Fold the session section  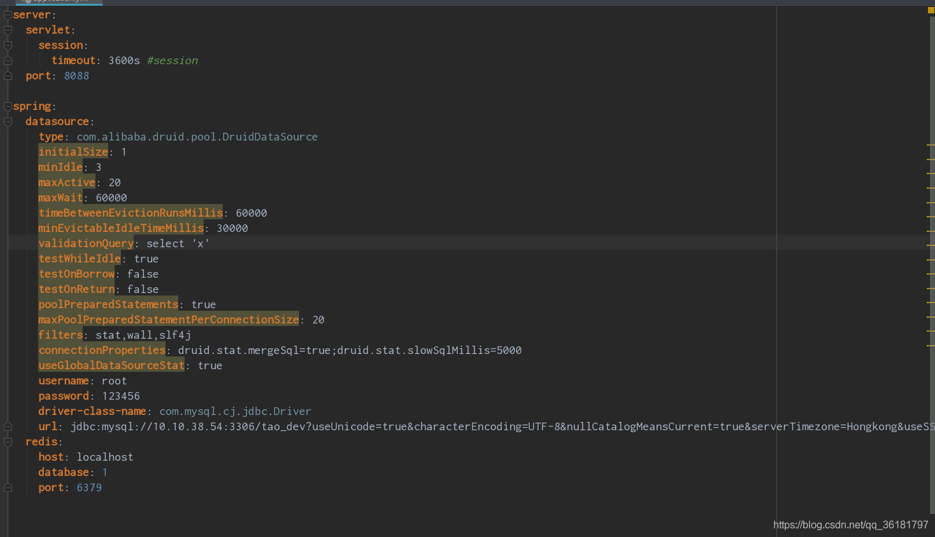(8, 46)
